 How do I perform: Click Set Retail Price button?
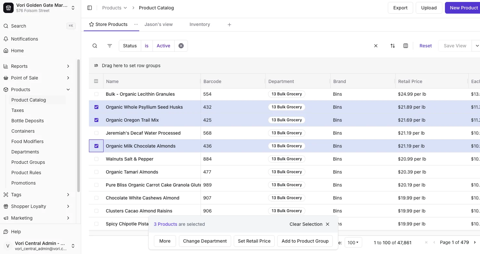coord(254,241)
